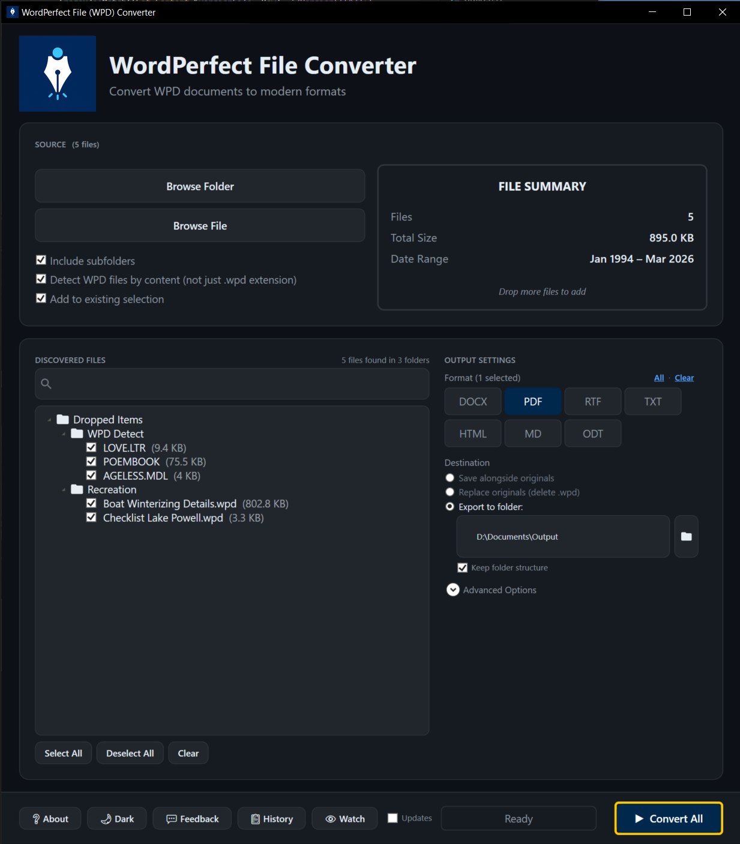Select Replace originals radio button
The height and width of the screenshot is (844, 740).
point(450,492)
